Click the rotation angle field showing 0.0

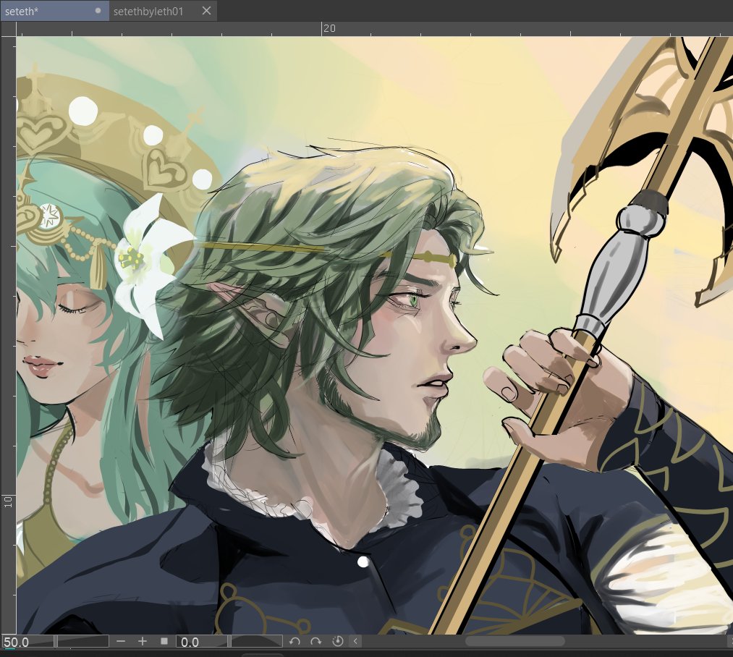coord(201,642)
